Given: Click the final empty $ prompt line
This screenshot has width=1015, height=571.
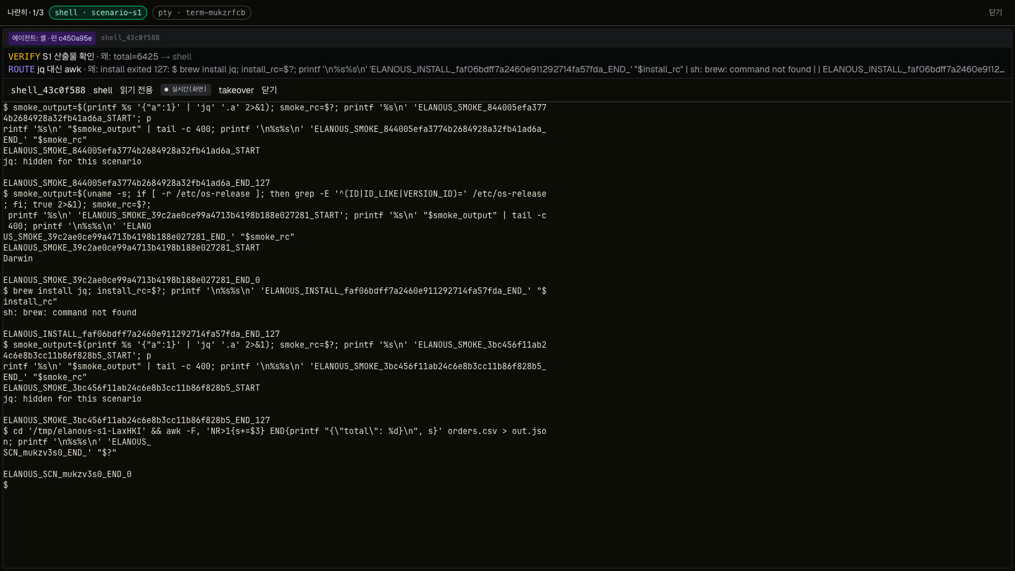Looking at the screenshot, I should 6,485.
